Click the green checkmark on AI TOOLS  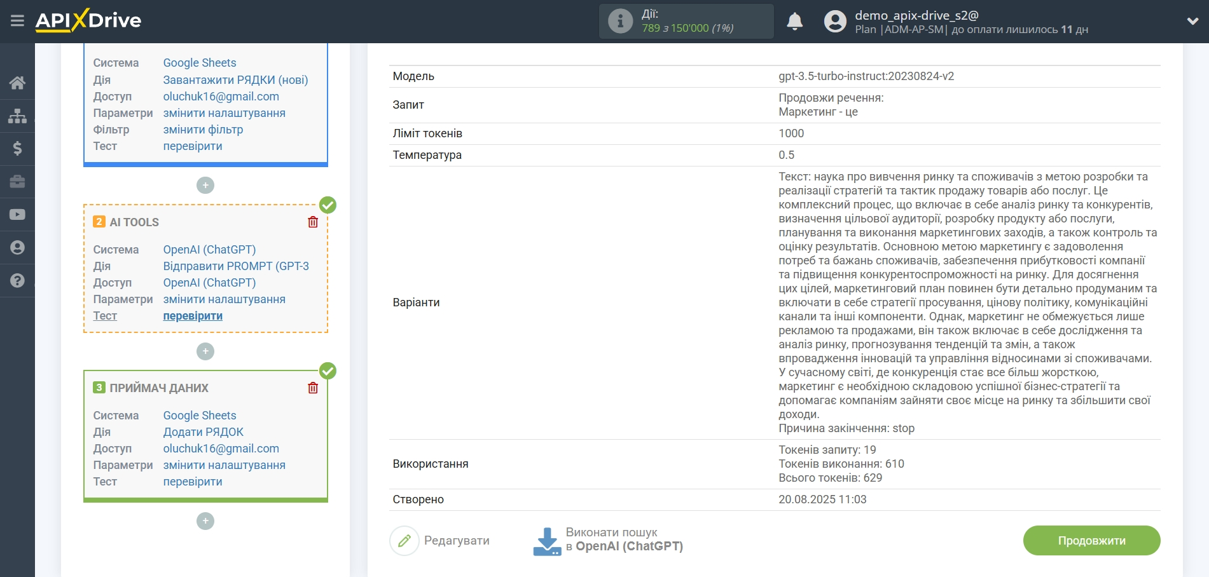point(328,205)
